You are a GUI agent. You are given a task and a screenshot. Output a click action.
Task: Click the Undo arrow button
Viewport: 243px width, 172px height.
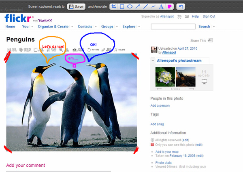click(181, 6)
